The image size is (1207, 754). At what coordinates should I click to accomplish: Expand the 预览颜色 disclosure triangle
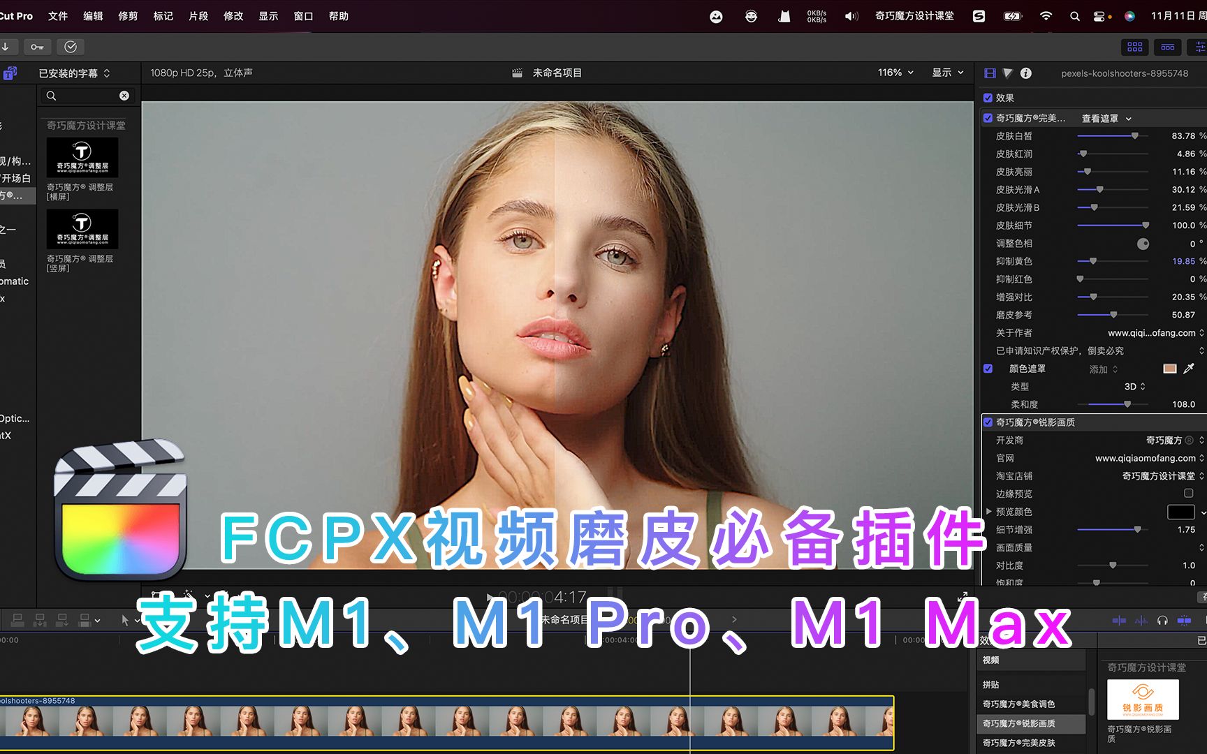click(988, 512)
